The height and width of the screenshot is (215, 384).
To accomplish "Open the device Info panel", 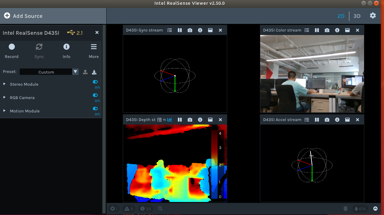I will click(66, 51).
